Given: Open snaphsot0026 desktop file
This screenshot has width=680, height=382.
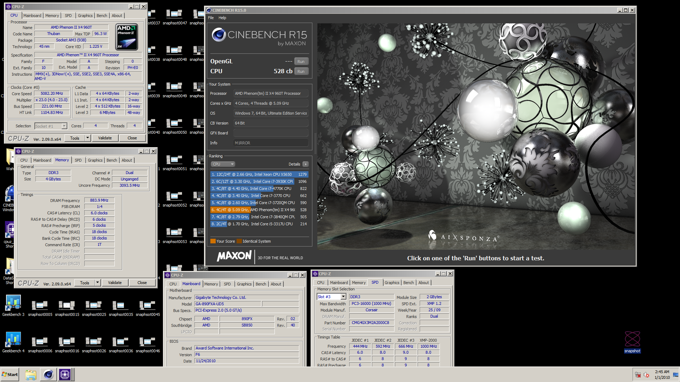Looking at the screenshot, I should [94, 344].
